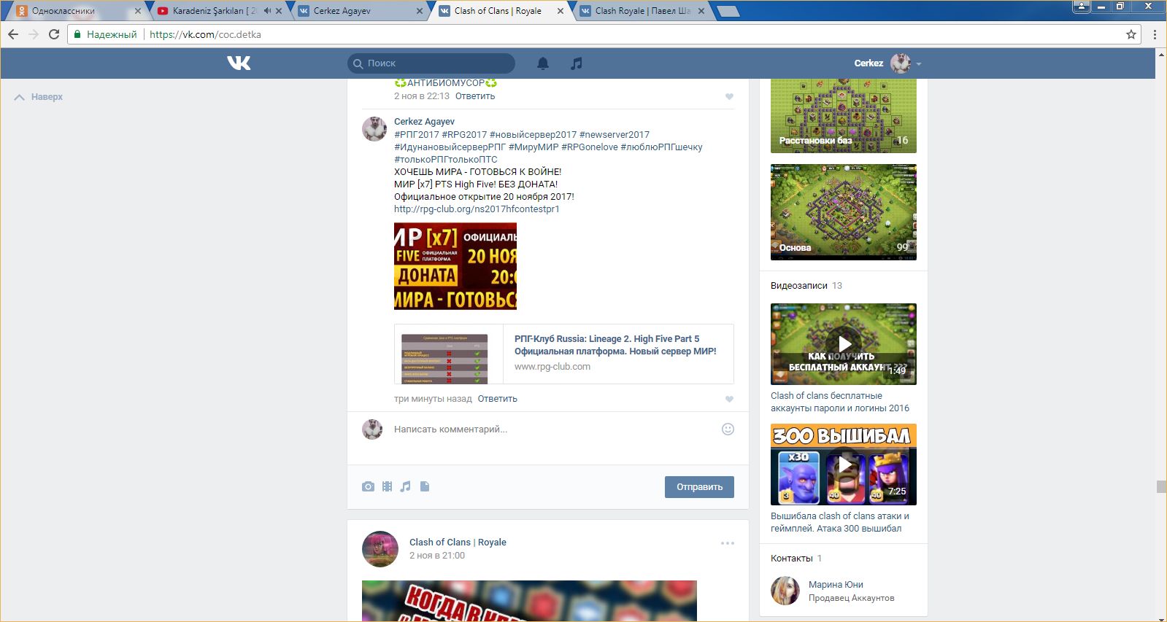Reply to the comment from three minutes ago

pos(498,399)
